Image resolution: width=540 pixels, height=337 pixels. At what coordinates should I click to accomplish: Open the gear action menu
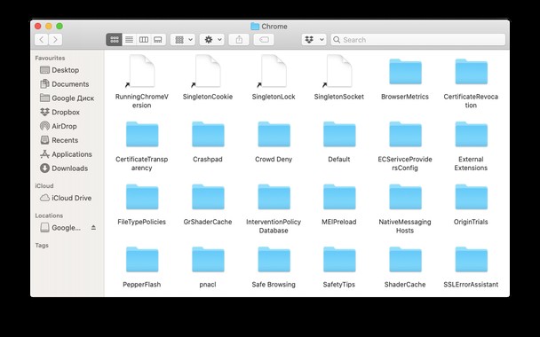[212, 40]
